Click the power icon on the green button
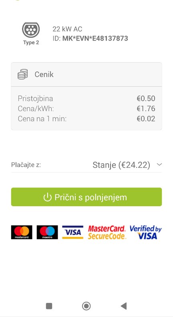The height and width of the screenshot is (317, 173). pos(47,197)
